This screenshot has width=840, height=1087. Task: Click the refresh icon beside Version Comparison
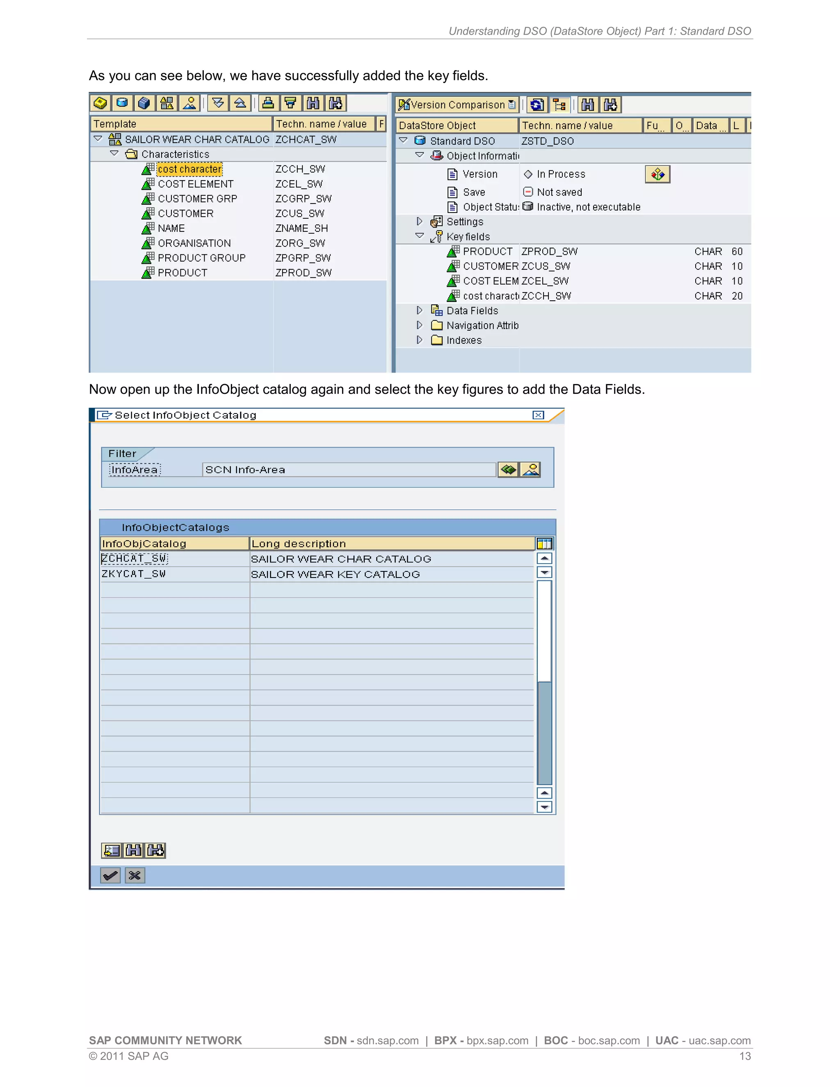537,105
